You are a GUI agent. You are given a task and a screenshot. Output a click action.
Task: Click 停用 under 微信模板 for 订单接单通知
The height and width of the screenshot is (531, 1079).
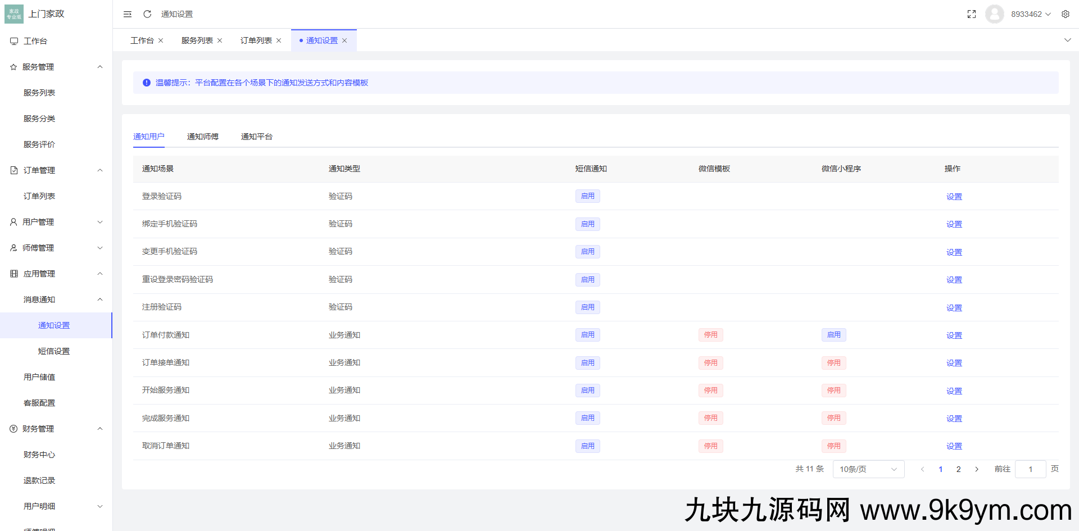pos(710,362)
